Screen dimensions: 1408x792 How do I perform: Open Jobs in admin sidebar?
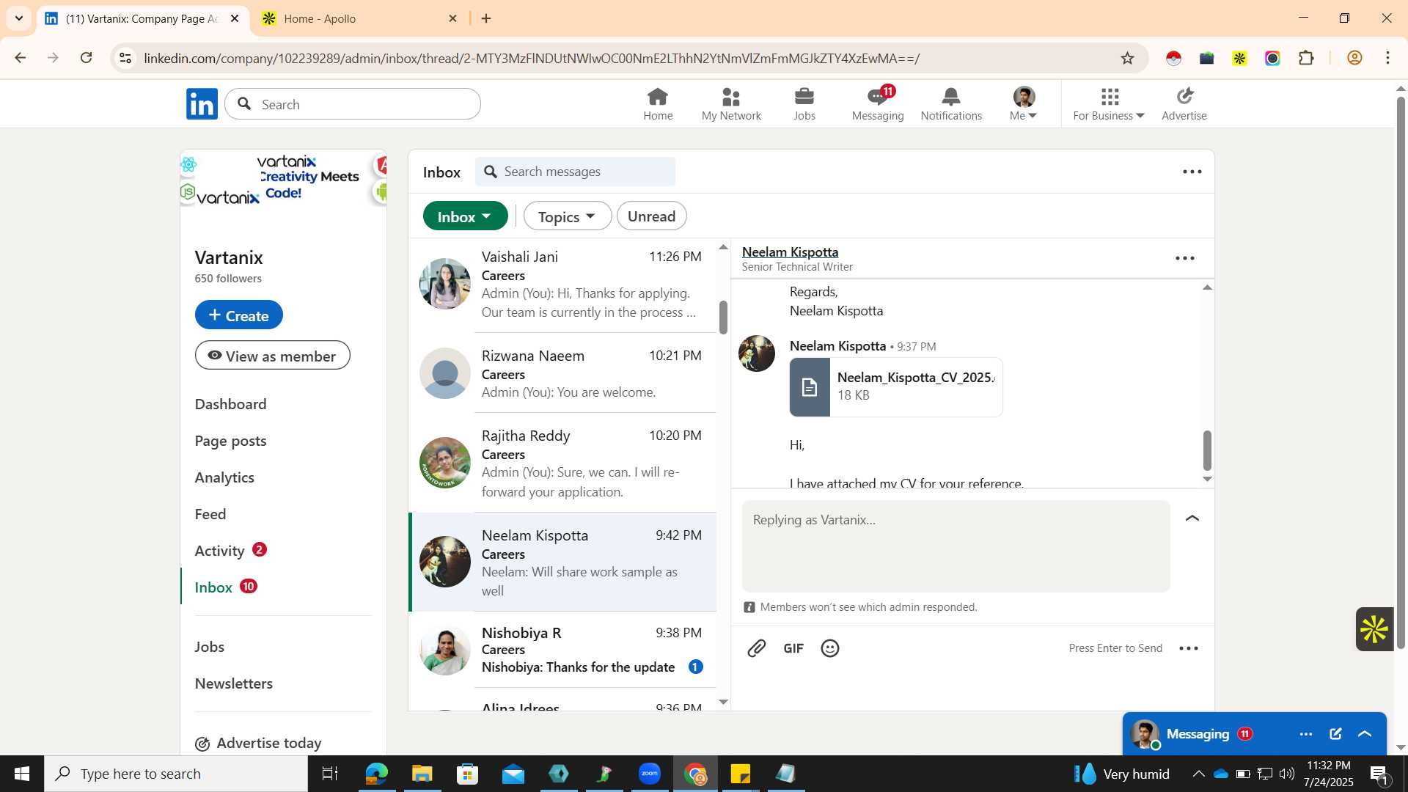point(210,647)
